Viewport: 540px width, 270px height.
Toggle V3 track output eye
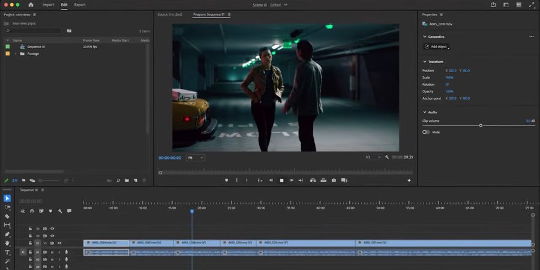coord(52,229)
